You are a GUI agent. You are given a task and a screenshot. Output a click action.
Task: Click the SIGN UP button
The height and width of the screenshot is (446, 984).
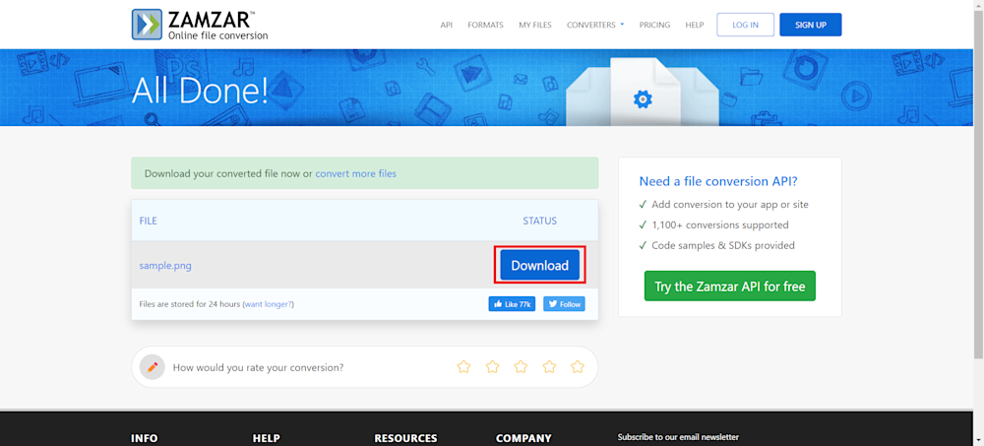[811, 26]
